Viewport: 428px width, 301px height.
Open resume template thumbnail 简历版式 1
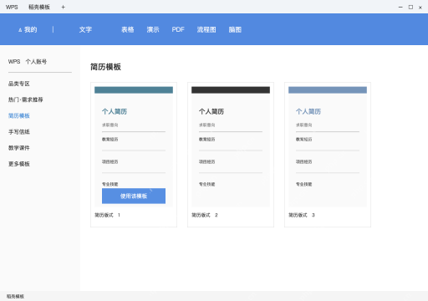click(x=134, y=146)
